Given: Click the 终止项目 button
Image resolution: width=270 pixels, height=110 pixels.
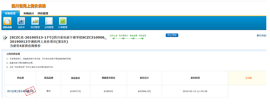Looking at the screenshot, I should [x=172, y=35].
